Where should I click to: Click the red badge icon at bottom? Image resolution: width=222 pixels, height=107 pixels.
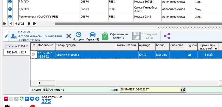pyautogui.click(x=32, y=106)
